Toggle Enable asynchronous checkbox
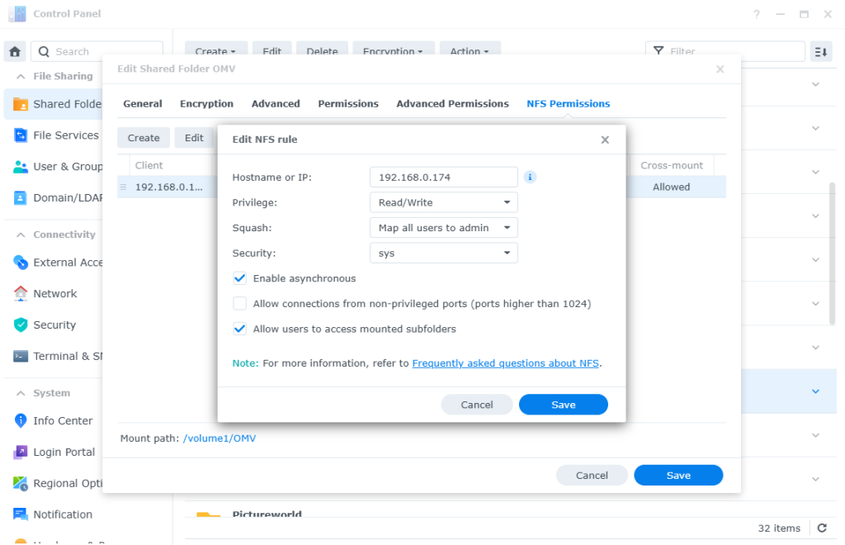 coord(240,279)
